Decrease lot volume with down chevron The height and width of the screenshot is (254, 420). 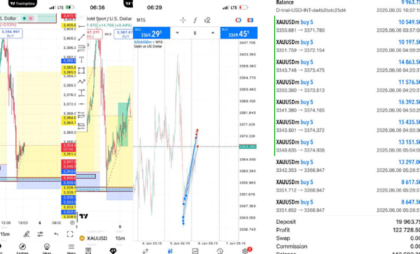tap(177, 33)
